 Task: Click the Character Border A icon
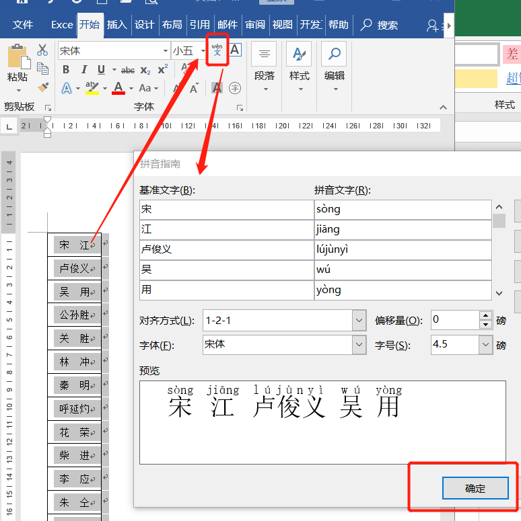[x=235, y=50]
